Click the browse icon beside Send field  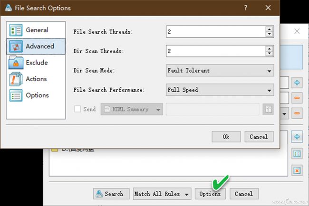[x=268, y=109]
